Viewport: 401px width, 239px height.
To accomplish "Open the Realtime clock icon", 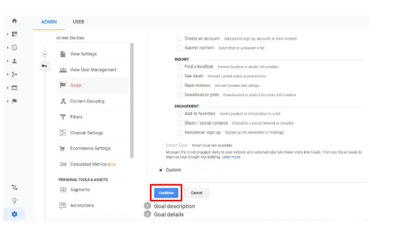I will (x=14, y=48).
